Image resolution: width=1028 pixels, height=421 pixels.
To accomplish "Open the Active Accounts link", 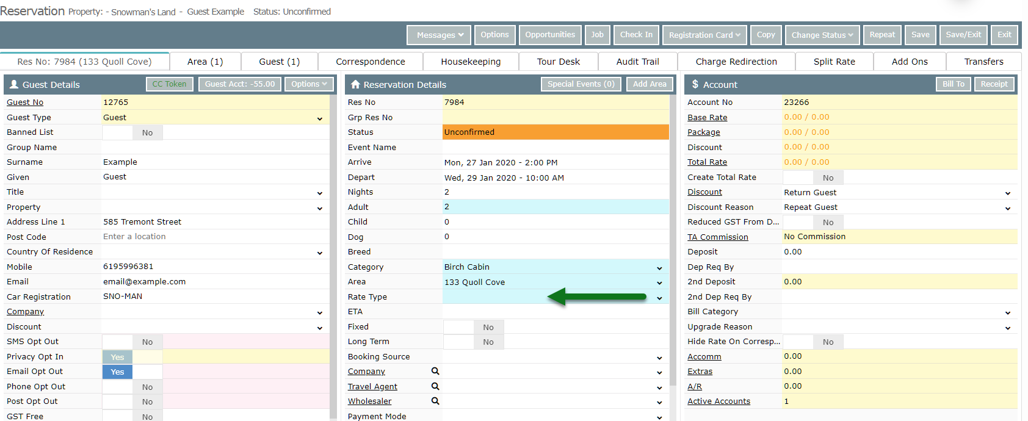I will (x=719, y=401).
